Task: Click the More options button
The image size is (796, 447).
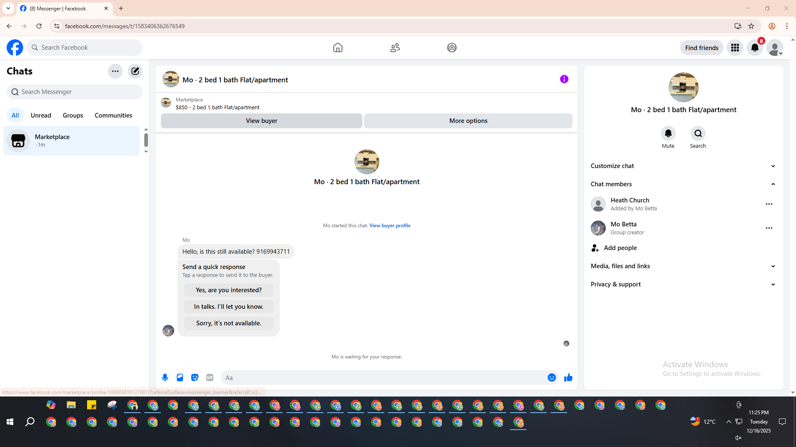Action: coord(468,121)
